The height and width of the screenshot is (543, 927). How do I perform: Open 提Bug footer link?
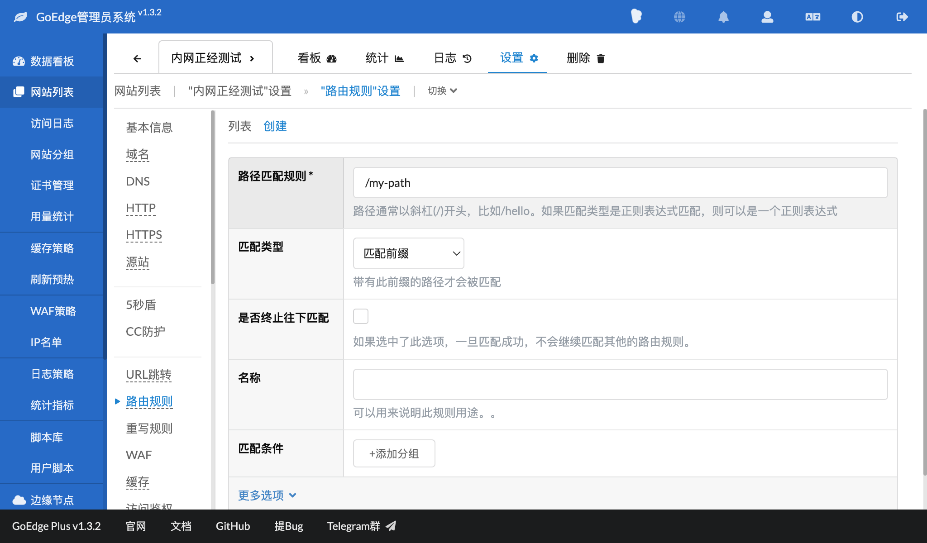coord(288,526)
